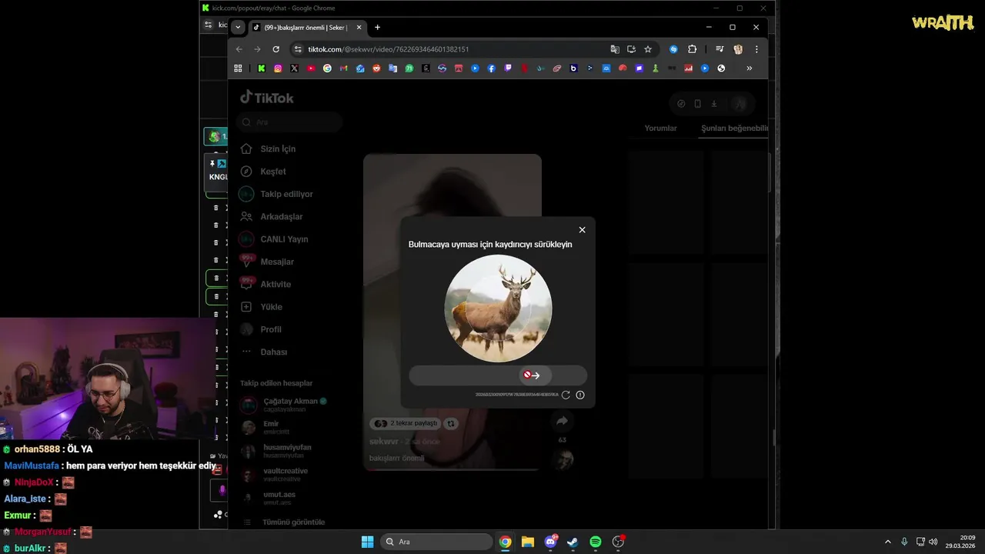Click the captcha slider track
Image resolution: width=985 pixels, height=554 pixels.
[498, 375]
